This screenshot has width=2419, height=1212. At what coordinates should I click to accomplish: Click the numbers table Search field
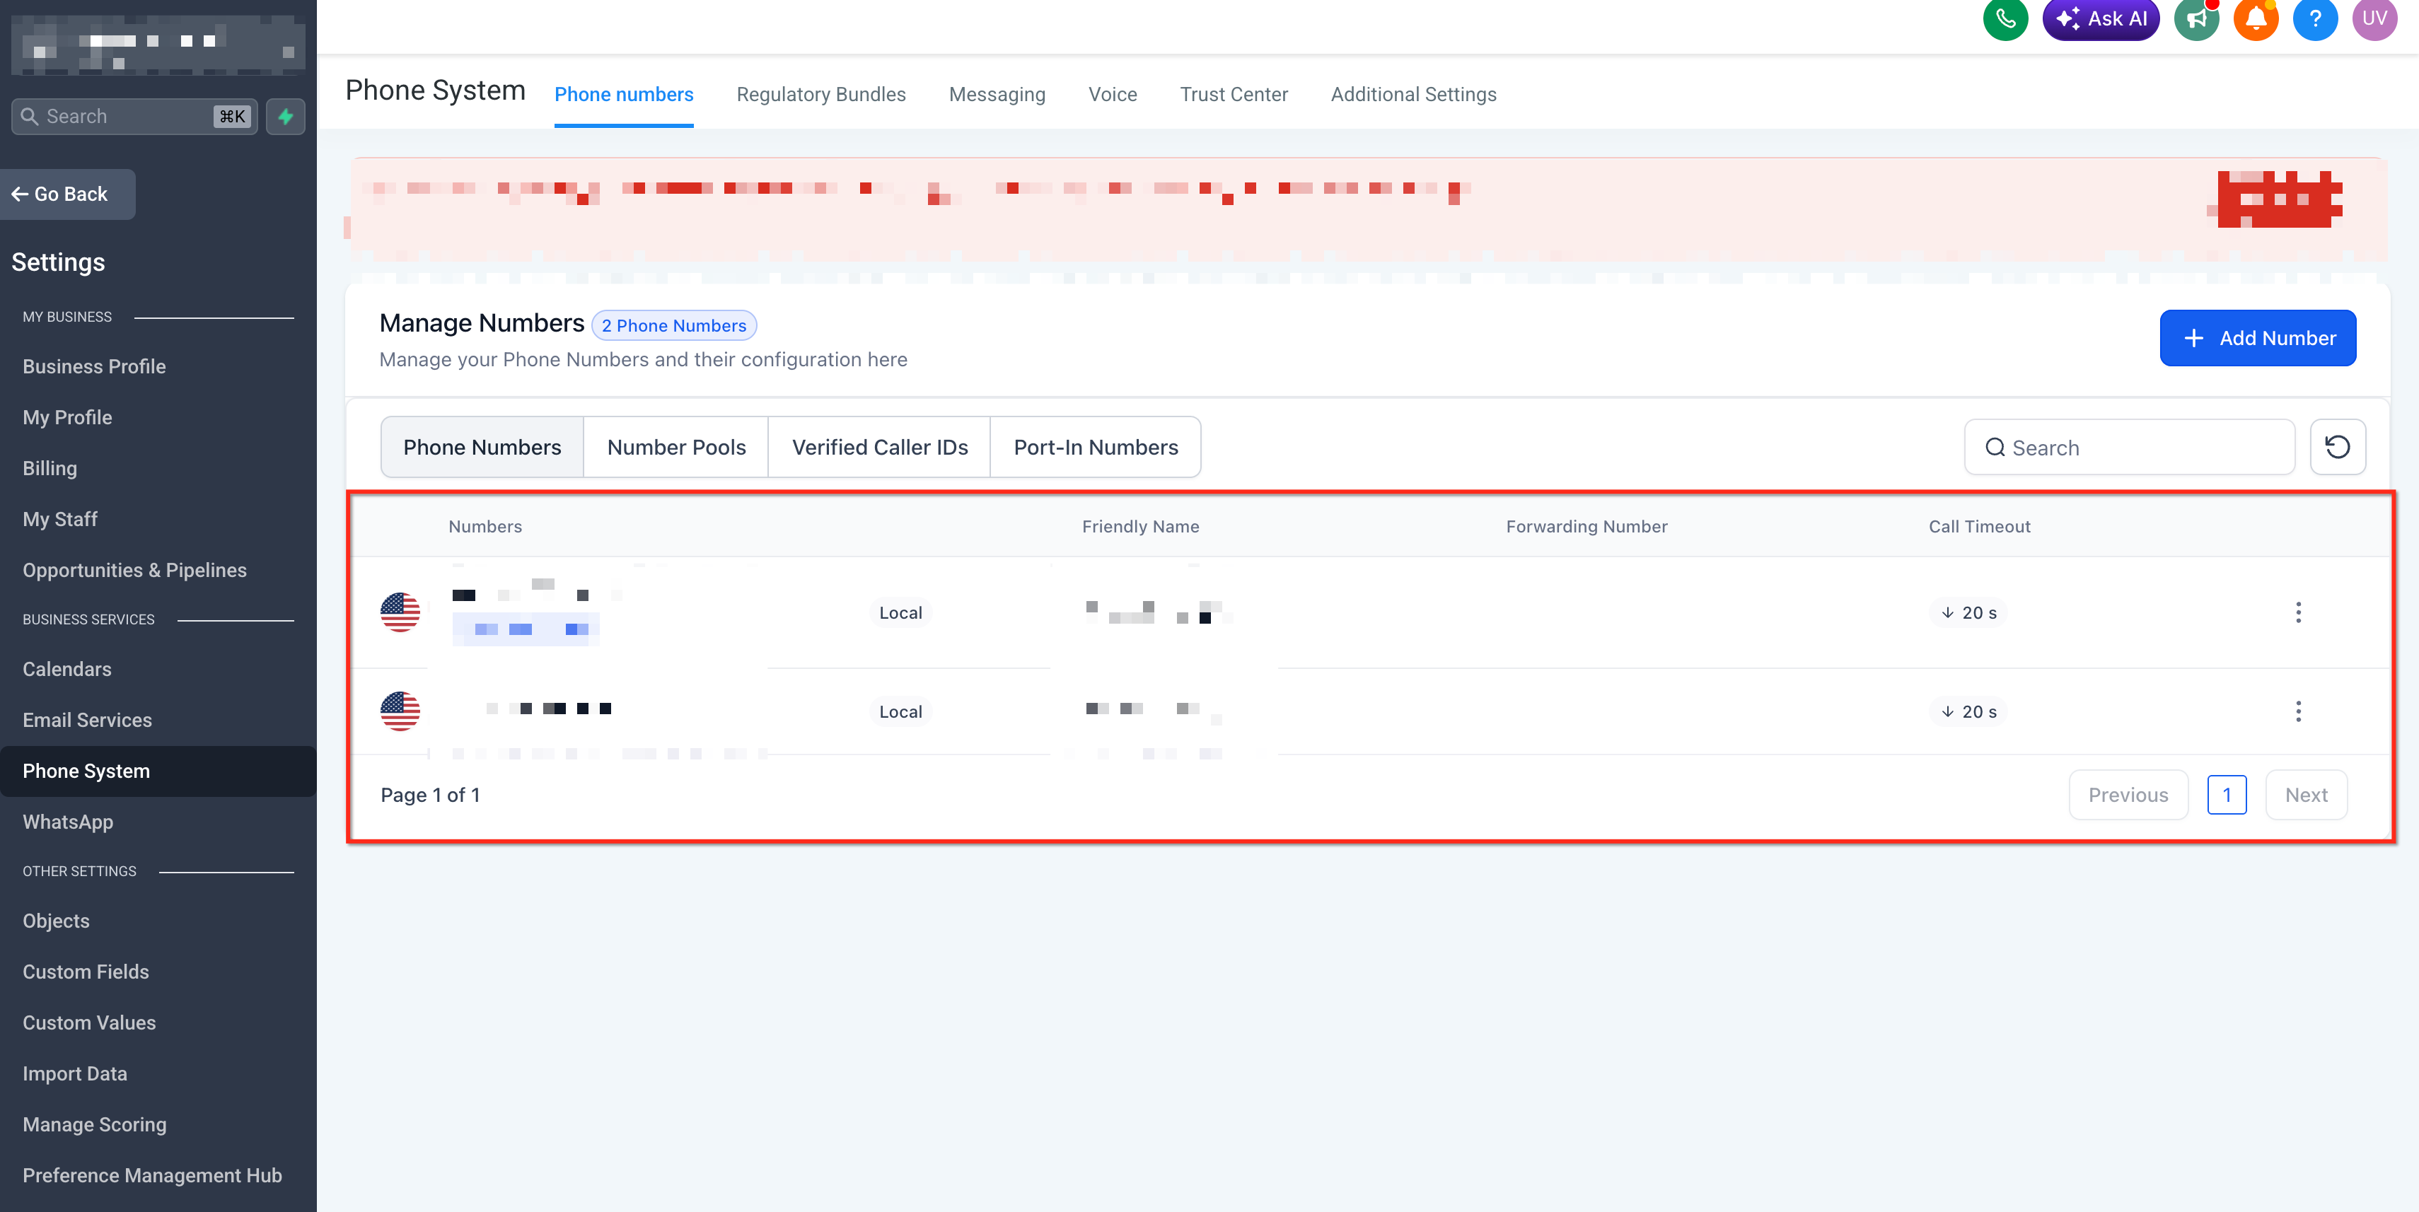[2129, 448]
